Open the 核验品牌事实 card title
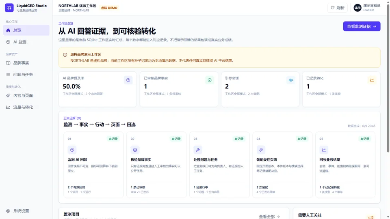Viewport: 390px width, 219px height. (x=141, y=160)
